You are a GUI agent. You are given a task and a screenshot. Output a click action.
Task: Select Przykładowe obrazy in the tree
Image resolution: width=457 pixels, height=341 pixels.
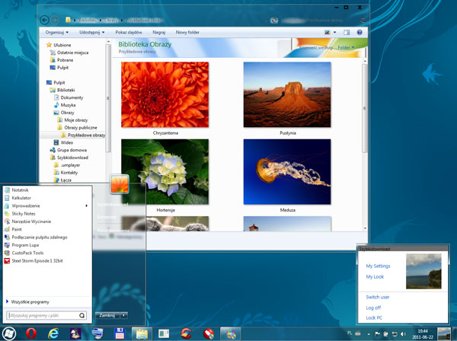click(x=83, y=135)
